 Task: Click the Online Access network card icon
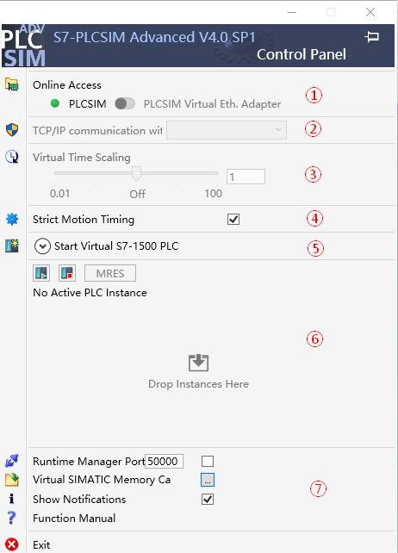point(12,84)
